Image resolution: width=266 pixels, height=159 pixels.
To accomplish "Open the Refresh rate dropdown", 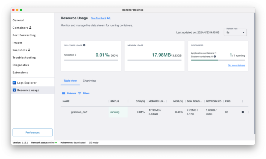I will pyautogui.click(x=235, y=32).
